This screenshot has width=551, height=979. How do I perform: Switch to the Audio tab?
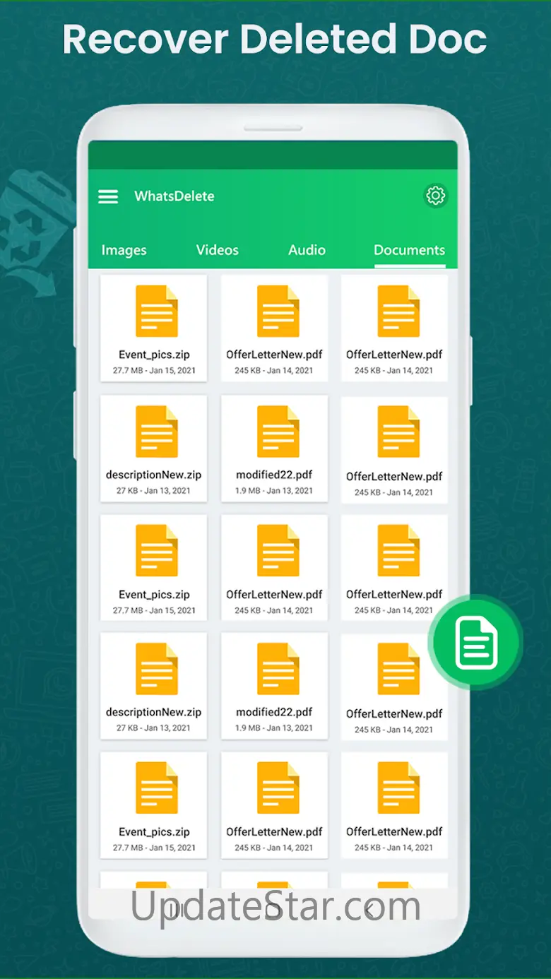(x=307, y=250)
